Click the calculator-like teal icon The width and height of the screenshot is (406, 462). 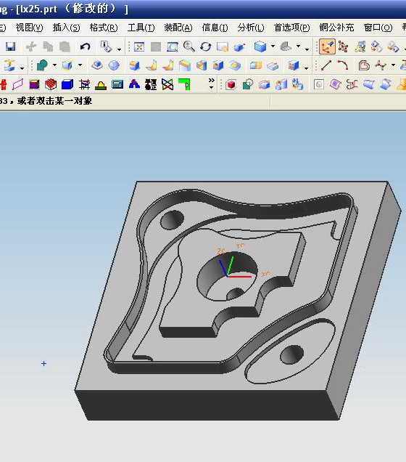[117, 85]
